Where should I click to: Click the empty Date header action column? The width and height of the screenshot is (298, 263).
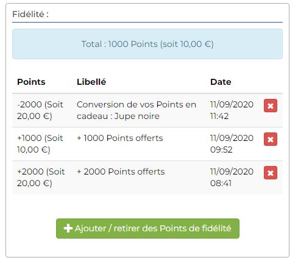[271, 82]
